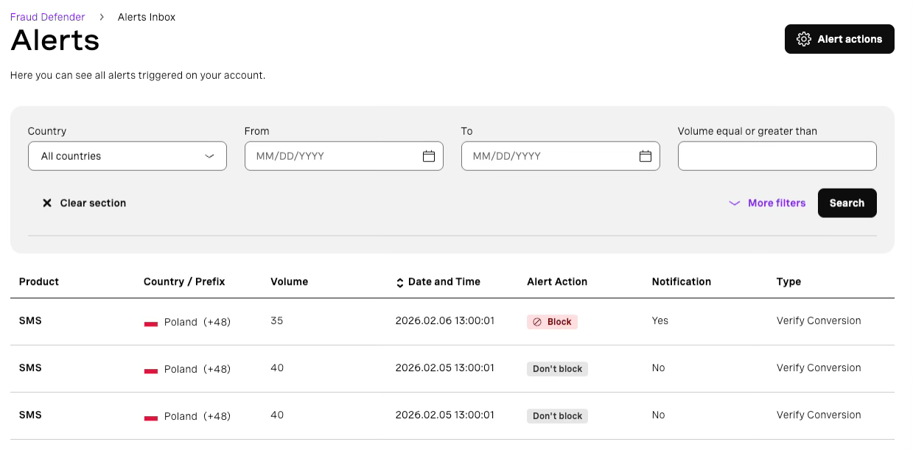Open the Fraud Defender breadcrumb link
This screenshot has width=913, height=450.
[47, 17]
